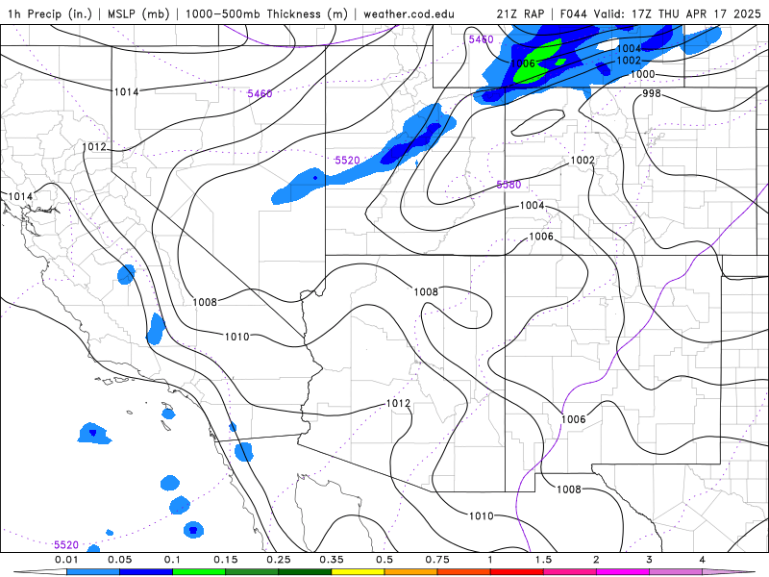The height and width of the screenshot is (577, 769).
Task: Click the 0.75 legend value
Action: pos(437,560)
